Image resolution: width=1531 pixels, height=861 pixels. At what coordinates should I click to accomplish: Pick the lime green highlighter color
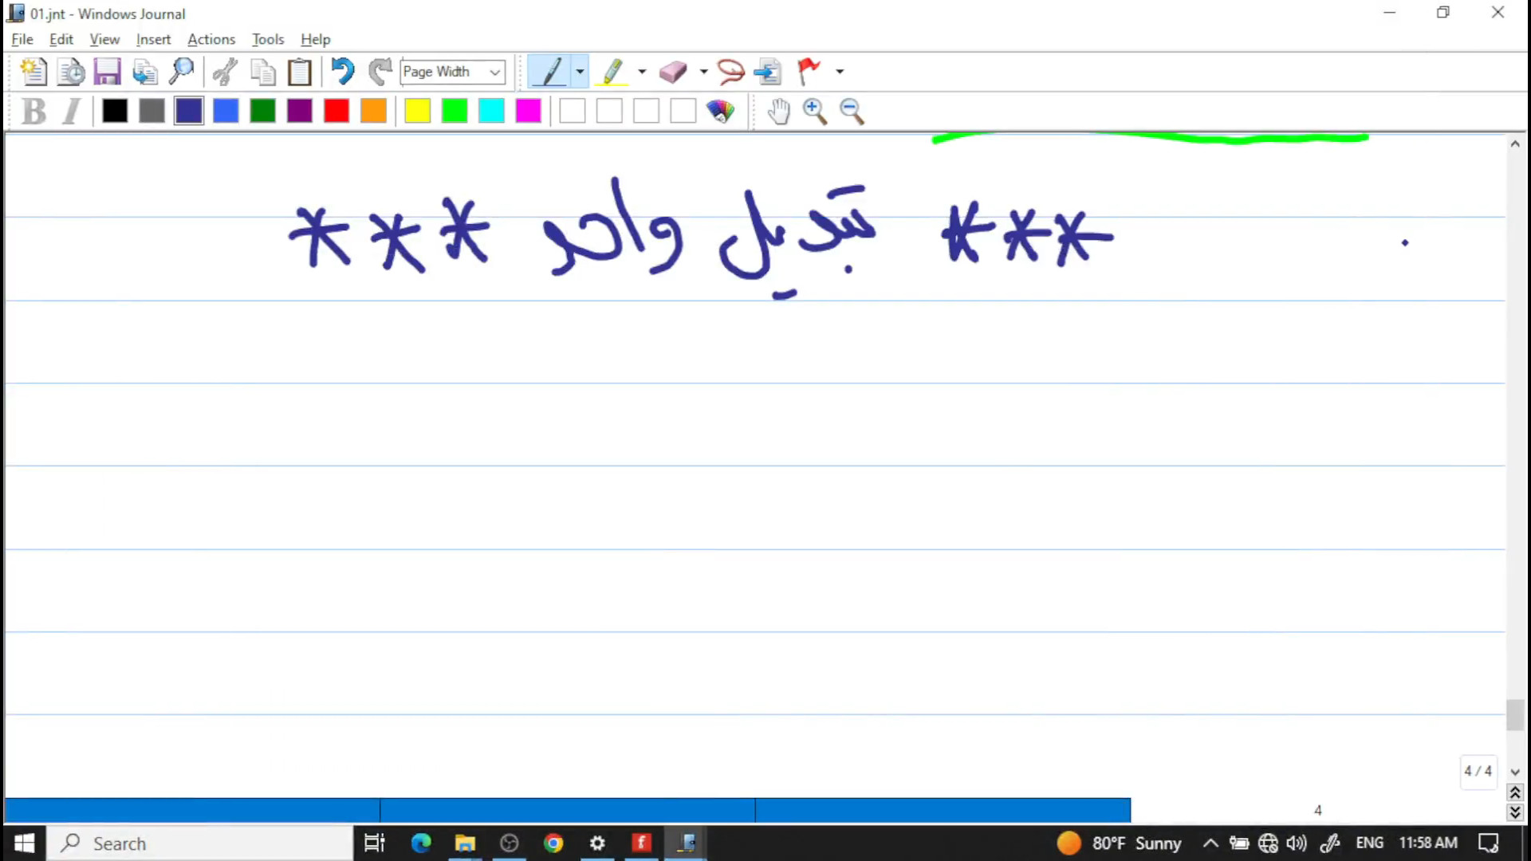coord(455,111)
